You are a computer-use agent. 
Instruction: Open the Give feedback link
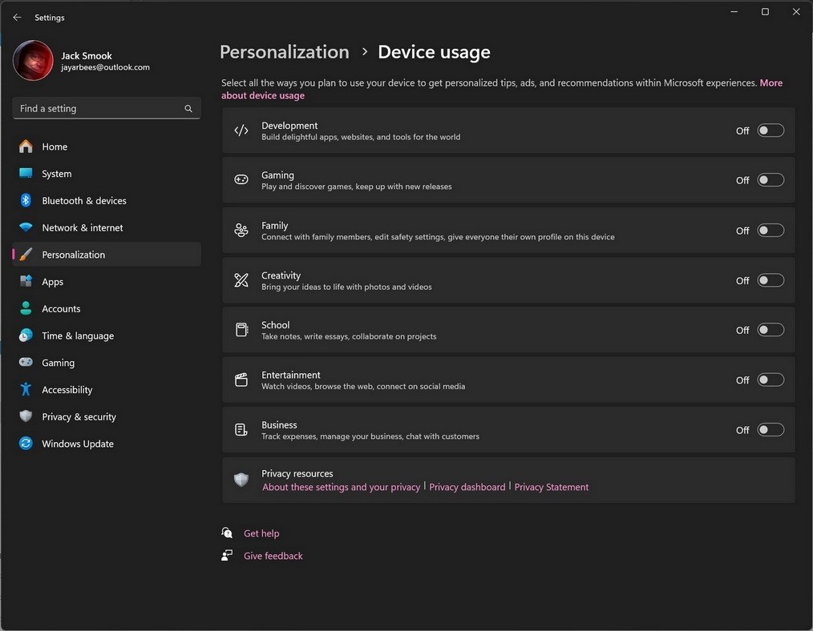273,556
